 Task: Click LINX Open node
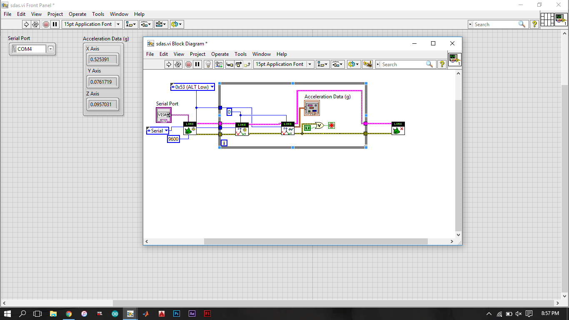(190, 128)
